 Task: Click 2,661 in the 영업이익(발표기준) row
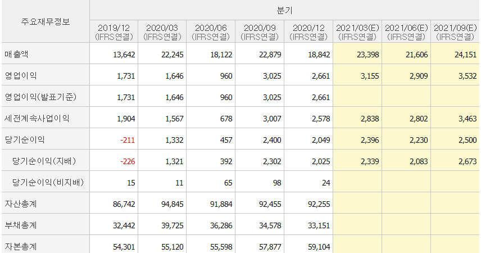(321, 97)
